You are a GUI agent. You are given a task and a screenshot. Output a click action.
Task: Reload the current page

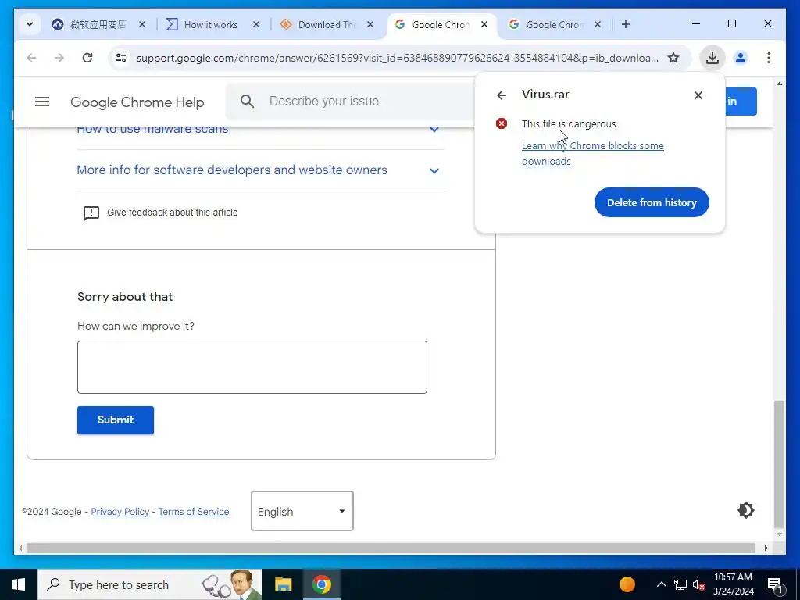[87, 58]
